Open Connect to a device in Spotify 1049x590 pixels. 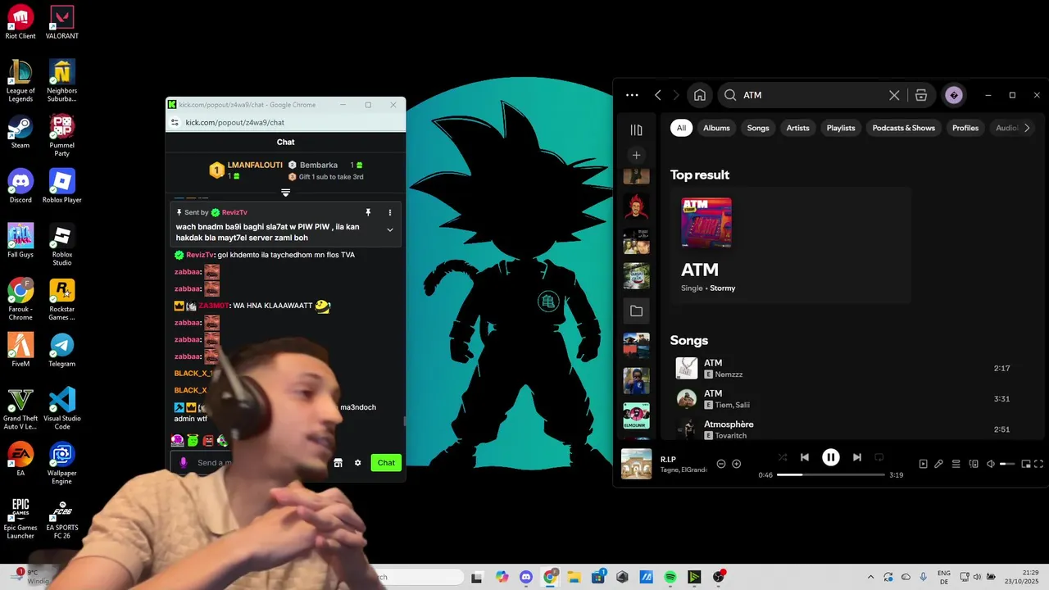974,464
